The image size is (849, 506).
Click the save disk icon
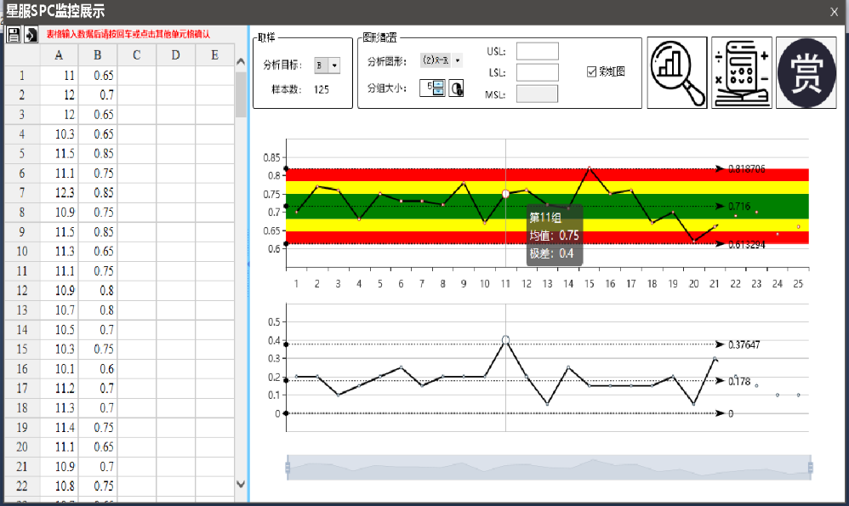pos(14,35)
